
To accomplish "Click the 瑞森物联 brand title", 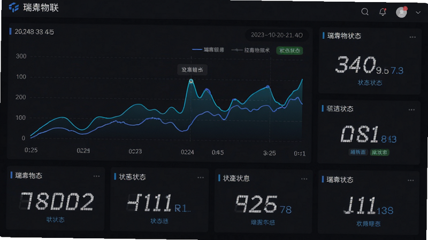I will 41,7.
